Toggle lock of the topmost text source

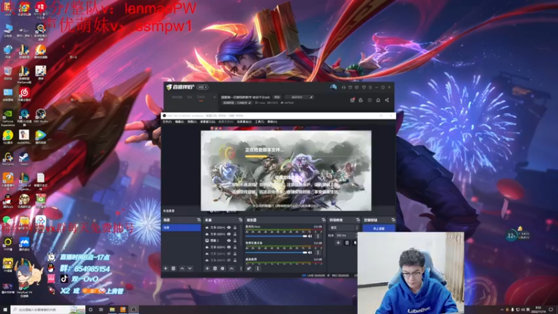235,227
